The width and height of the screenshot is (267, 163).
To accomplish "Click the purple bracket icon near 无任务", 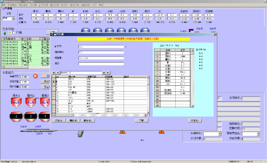I will click(191, 30).
